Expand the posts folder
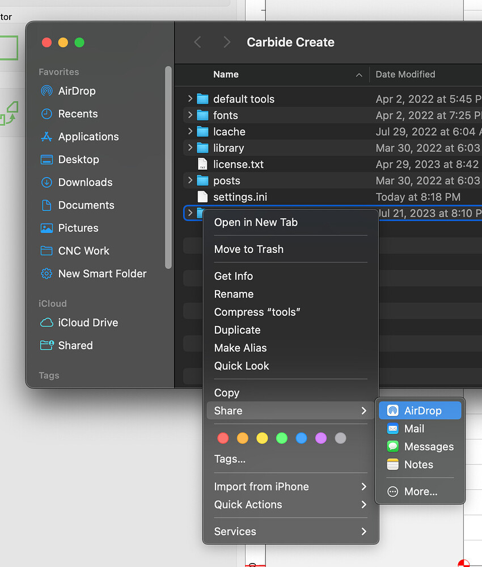 [x=192, y=180]
